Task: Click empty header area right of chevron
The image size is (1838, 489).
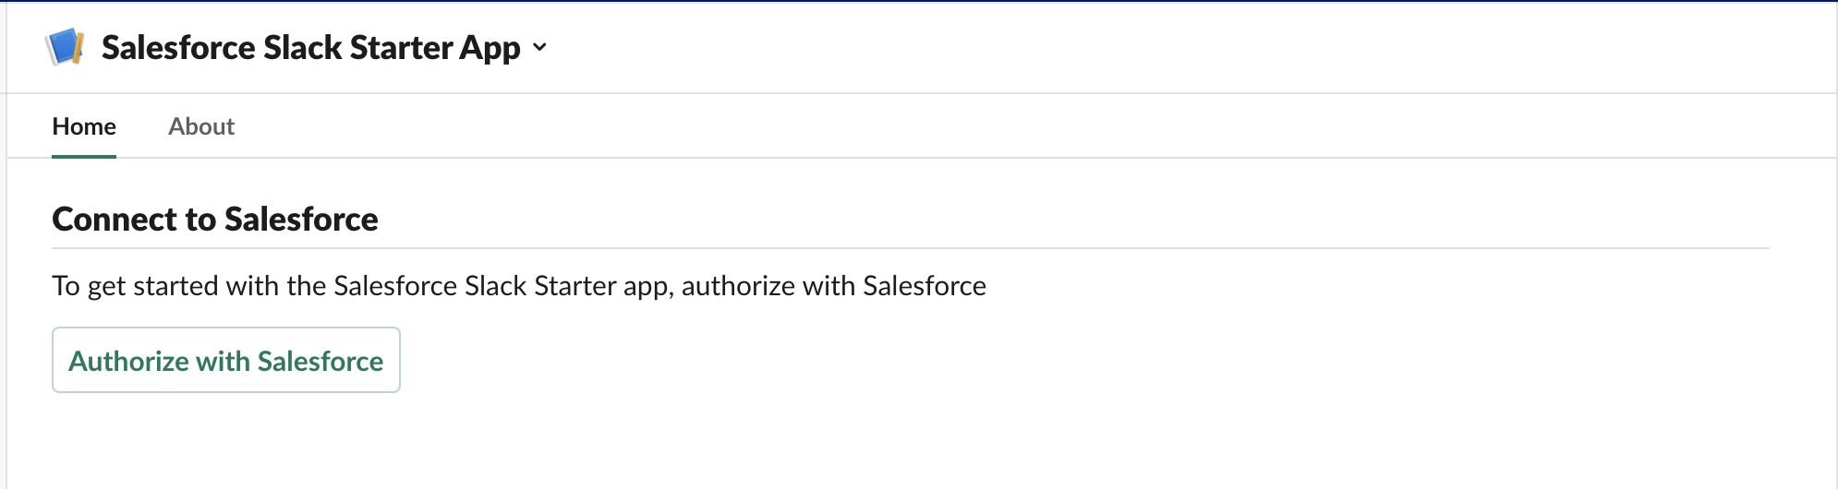Action: pos(1191,47)
